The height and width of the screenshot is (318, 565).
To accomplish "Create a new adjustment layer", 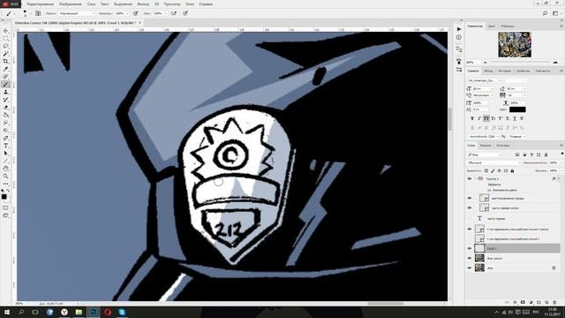I will pyautogui.click(x=531, y=302).
